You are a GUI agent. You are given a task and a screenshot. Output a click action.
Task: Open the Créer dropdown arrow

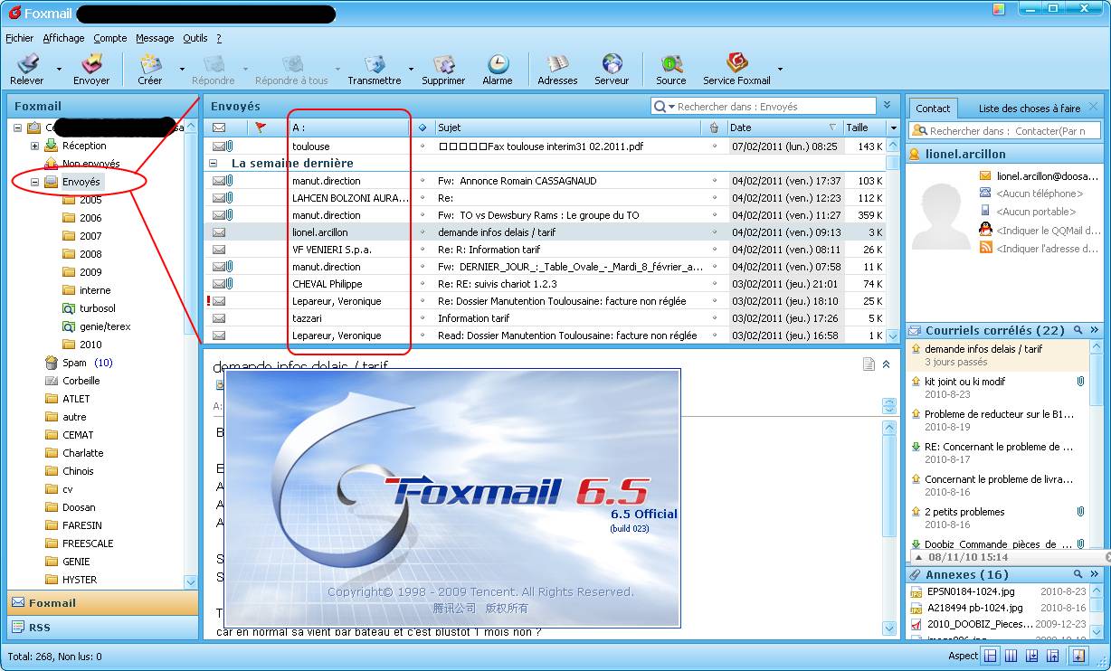182,69
